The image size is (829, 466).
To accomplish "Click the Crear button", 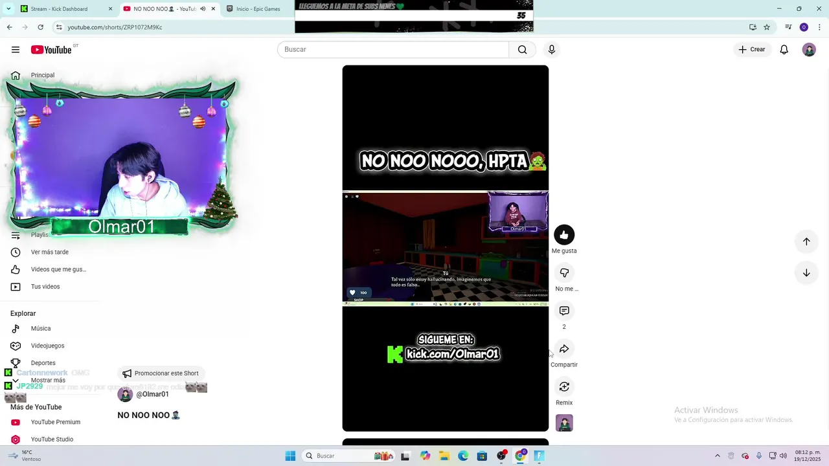I will pos(752,50).
